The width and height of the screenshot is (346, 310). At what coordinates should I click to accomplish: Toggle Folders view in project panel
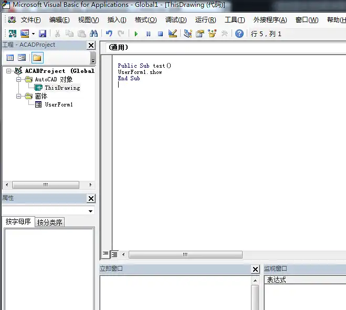[x=37, y=58]
